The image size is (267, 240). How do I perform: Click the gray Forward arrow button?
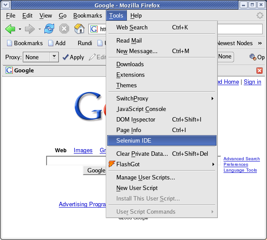coord(29,29)
